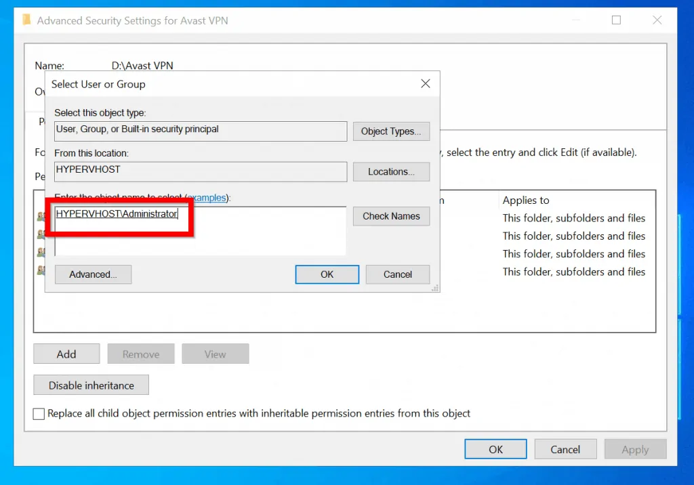Image resolution: width=694 pixels, height=485 pixels.
Task: Open Advanced search in Select User or Group
Action: [93, 274]
